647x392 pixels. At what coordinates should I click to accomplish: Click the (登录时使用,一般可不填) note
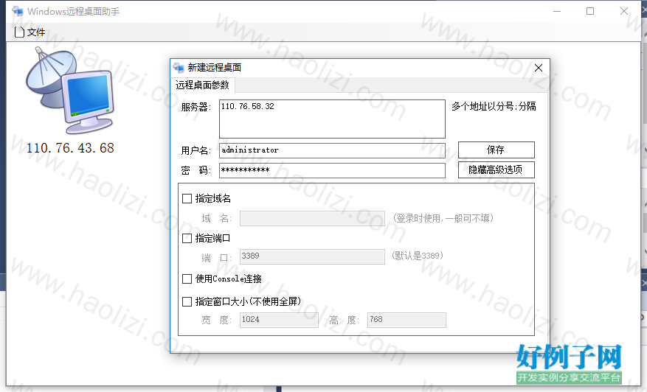point(443,218)
